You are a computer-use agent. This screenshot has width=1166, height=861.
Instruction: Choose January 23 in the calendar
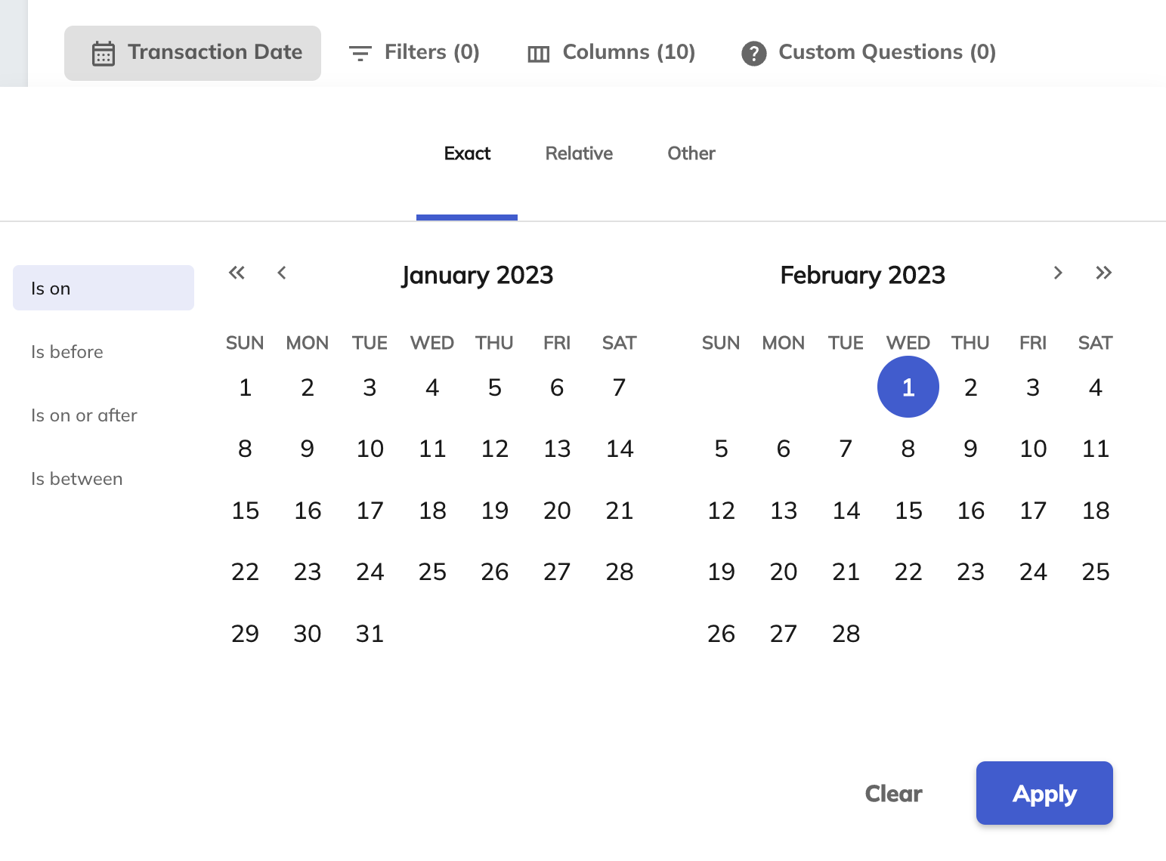click(x=308, y=572)
